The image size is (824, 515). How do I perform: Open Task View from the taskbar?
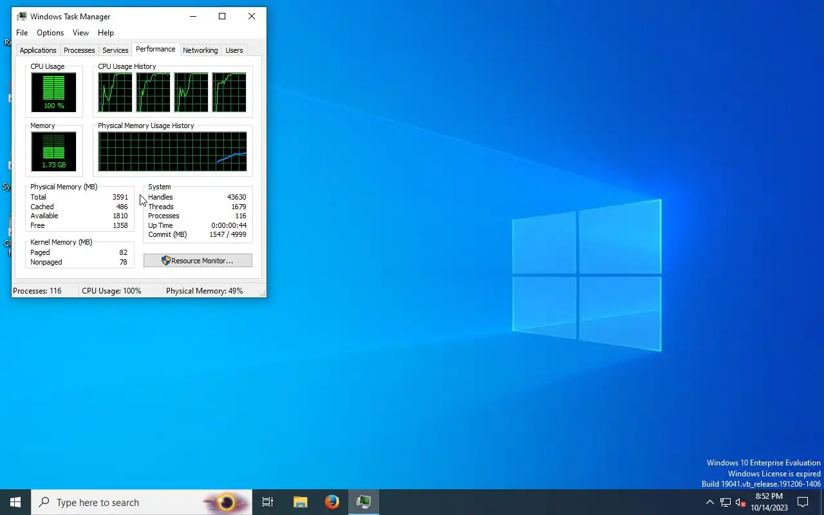point(268,502)
